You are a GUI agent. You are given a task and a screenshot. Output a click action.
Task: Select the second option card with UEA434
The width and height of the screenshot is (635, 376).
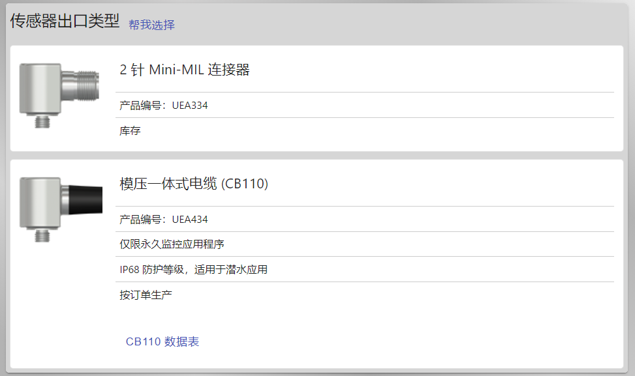(x=317, y=264)
